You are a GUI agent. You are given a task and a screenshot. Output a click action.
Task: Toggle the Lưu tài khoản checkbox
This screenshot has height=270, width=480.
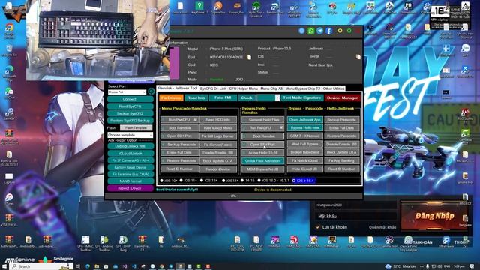318,227
